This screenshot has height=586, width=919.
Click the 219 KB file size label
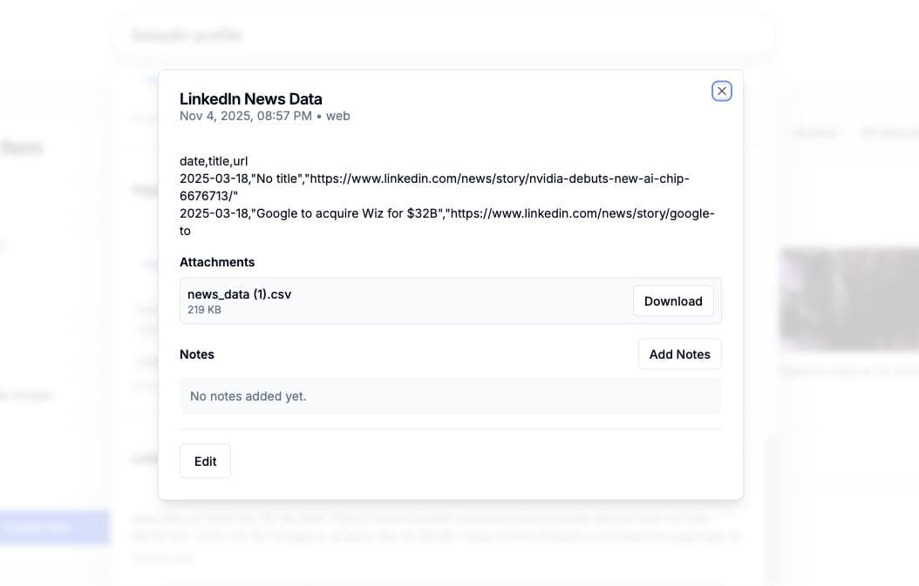[x=204, y=309]
